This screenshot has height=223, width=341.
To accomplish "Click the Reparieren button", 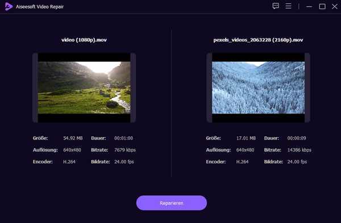I will (x=172, y=203).
